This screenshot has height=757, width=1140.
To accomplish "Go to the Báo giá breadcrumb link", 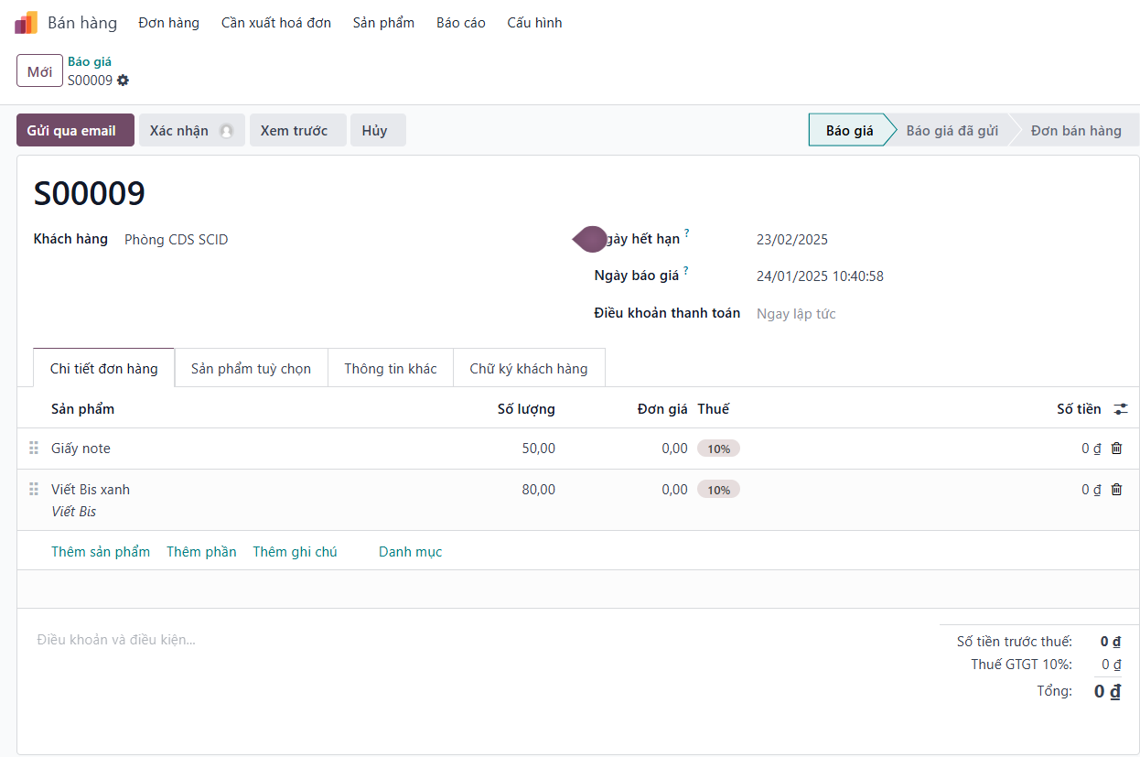I will [90, 61].
